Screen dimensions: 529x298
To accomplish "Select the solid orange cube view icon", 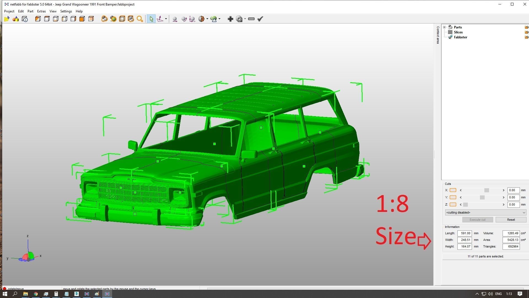I will (x=82, y=19).
